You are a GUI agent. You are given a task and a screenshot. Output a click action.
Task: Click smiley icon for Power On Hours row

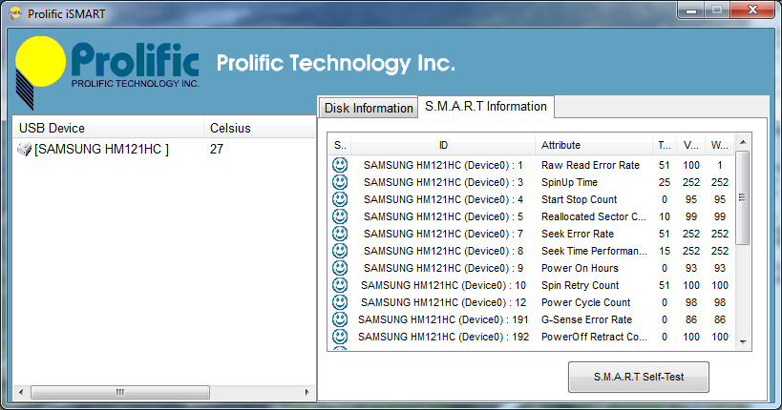pyautogui.click(x=339, y=268)
